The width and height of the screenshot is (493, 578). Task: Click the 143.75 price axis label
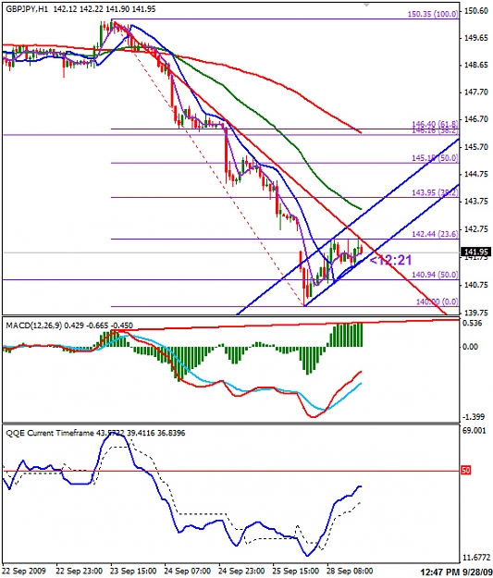(475, 202)
